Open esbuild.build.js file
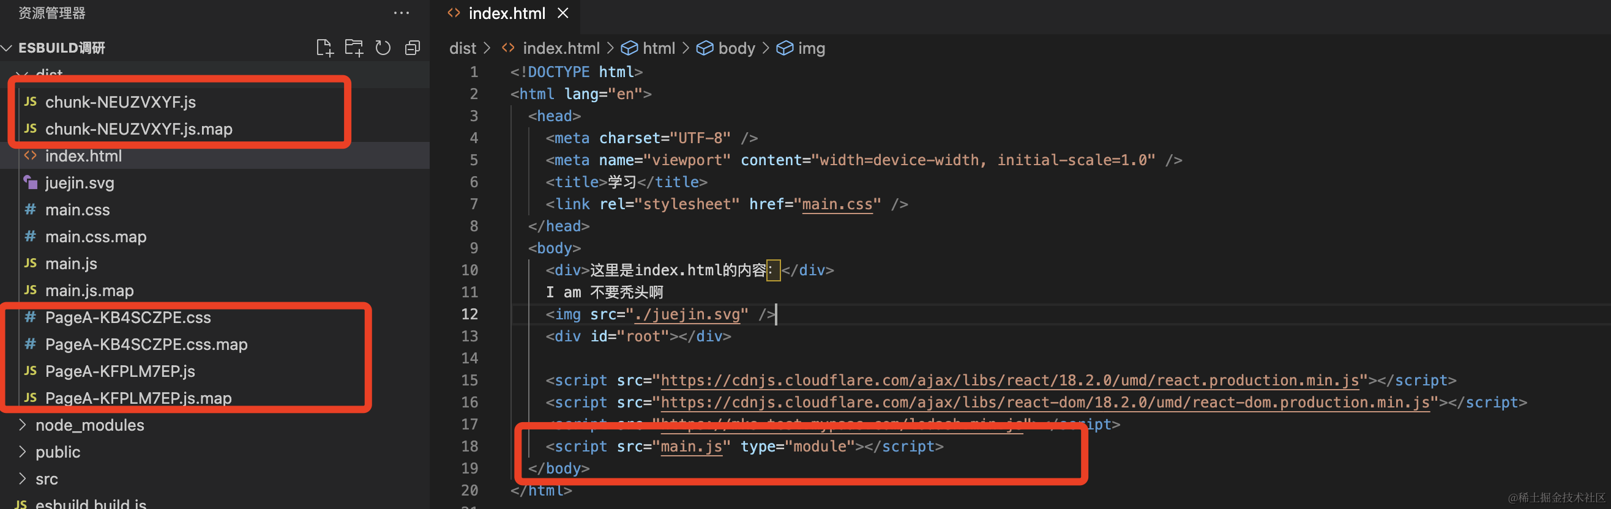The height and width of the screenshot is (509, 1611). coord(91,503)
